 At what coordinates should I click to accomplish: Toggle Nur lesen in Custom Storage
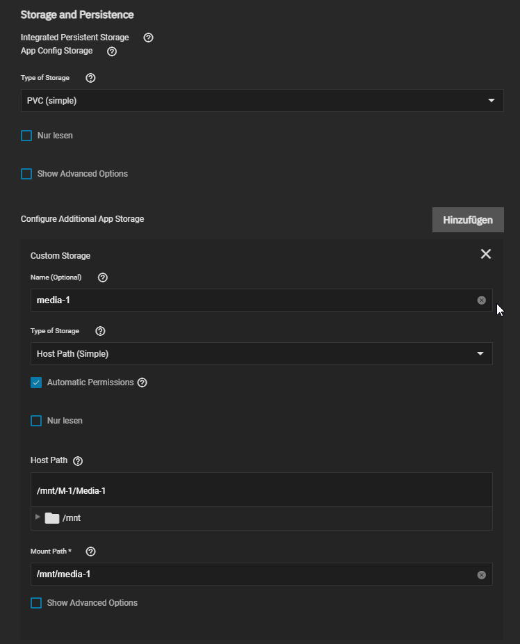point(36,421)
